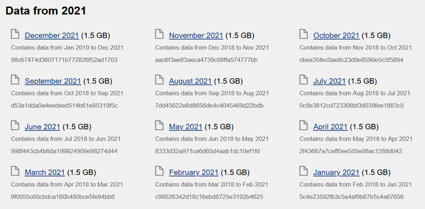Open the September 2021 link
425x209 pixels.
coord(53,81)
